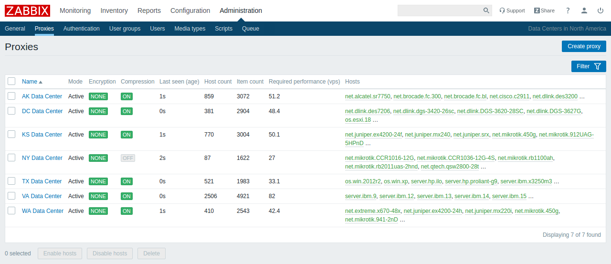The width and height of the screenshot is (611, 264).
Task: Open host os.esxi.18
Action: 358,120
